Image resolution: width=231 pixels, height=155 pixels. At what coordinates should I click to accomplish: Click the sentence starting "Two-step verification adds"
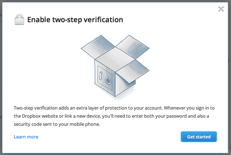[x=88, y=108]
